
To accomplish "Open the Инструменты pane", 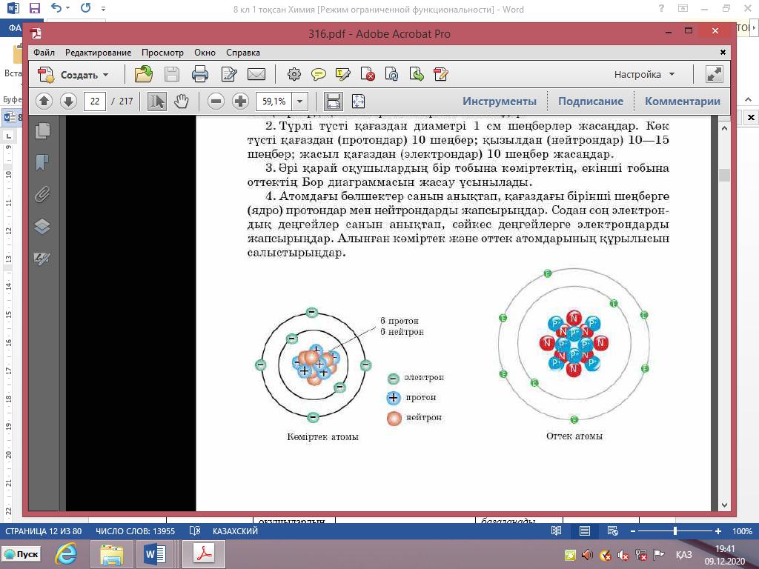I will pos(500,102).
